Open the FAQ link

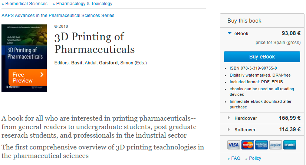[236, 158]
